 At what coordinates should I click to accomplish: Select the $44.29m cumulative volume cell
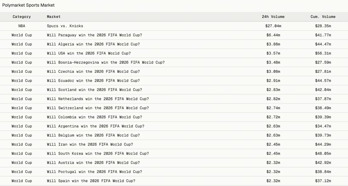coord(323,144)
